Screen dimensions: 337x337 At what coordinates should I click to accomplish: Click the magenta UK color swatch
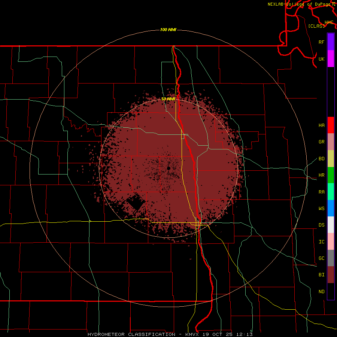click(331, 59)
